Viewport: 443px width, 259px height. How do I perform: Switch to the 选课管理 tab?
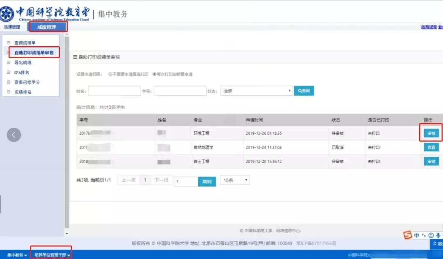[x=12, y=27]
